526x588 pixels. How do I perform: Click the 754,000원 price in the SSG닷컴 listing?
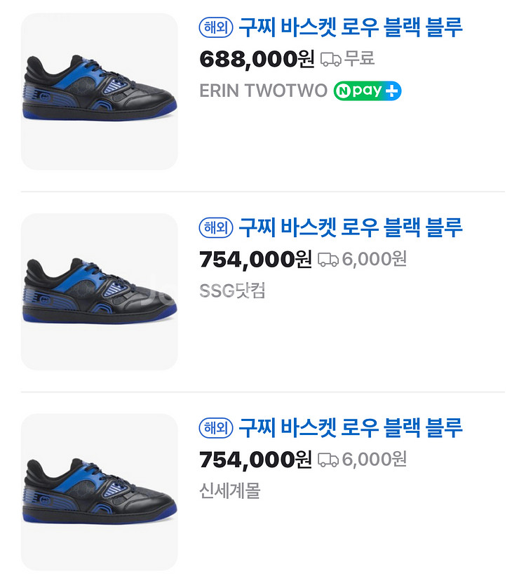255,260
